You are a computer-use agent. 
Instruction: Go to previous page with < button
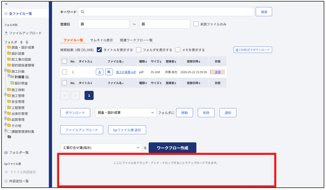point(65,95)
